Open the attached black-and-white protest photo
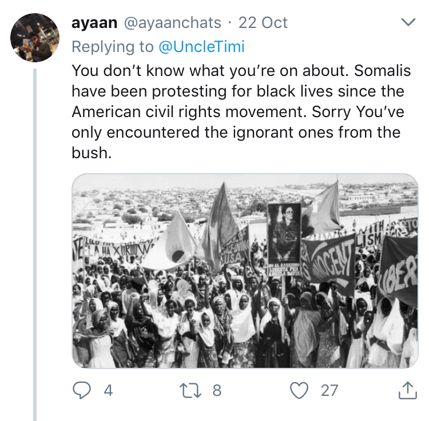This screenshot has height=421, width=429. 245,271
